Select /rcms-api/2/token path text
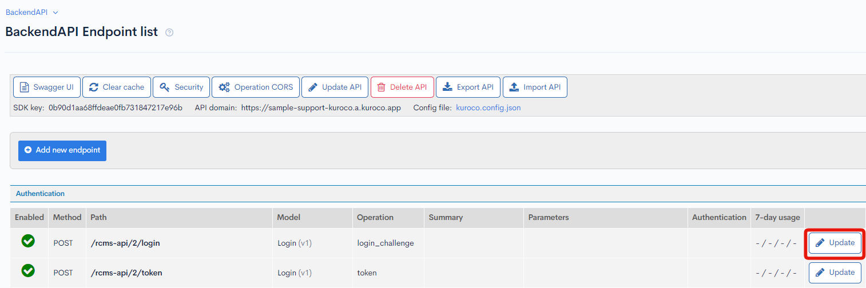 [x=126, y=273]
